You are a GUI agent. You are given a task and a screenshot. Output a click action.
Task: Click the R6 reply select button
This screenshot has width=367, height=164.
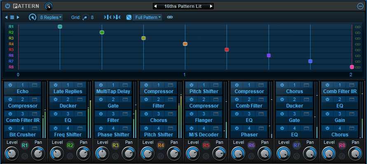[x=251, y=145]
